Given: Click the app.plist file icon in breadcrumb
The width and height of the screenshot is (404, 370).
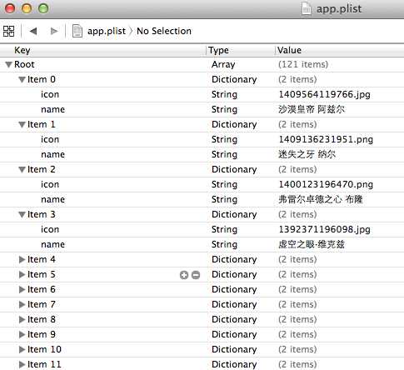Looking at the screenshot, I should [77, 31].
